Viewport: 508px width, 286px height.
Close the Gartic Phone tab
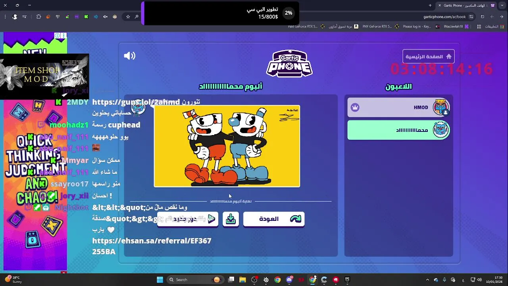click(439, 6)
